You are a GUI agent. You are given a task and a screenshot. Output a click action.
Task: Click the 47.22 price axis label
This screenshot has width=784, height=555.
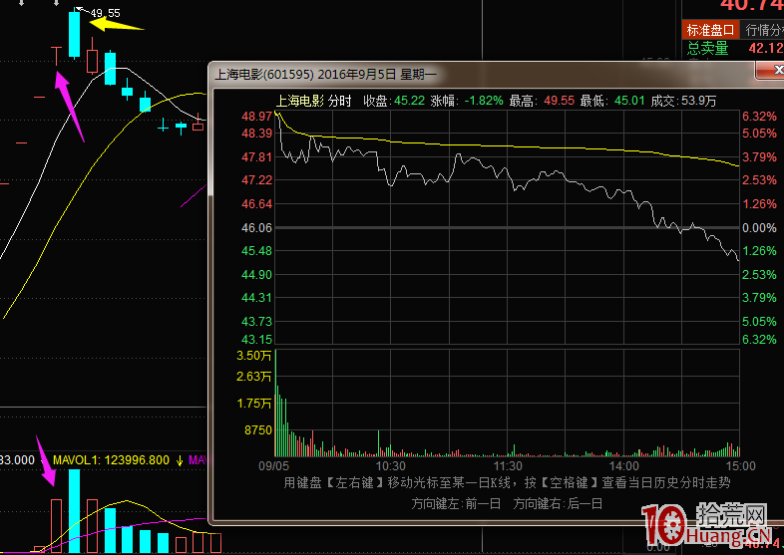pos(257,179)
